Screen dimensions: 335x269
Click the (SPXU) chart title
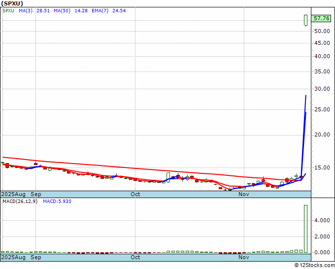pos(12,3)
